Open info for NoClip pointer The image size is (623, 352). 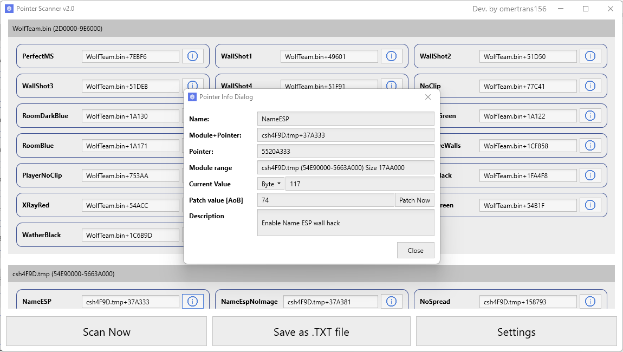point(590,86)
